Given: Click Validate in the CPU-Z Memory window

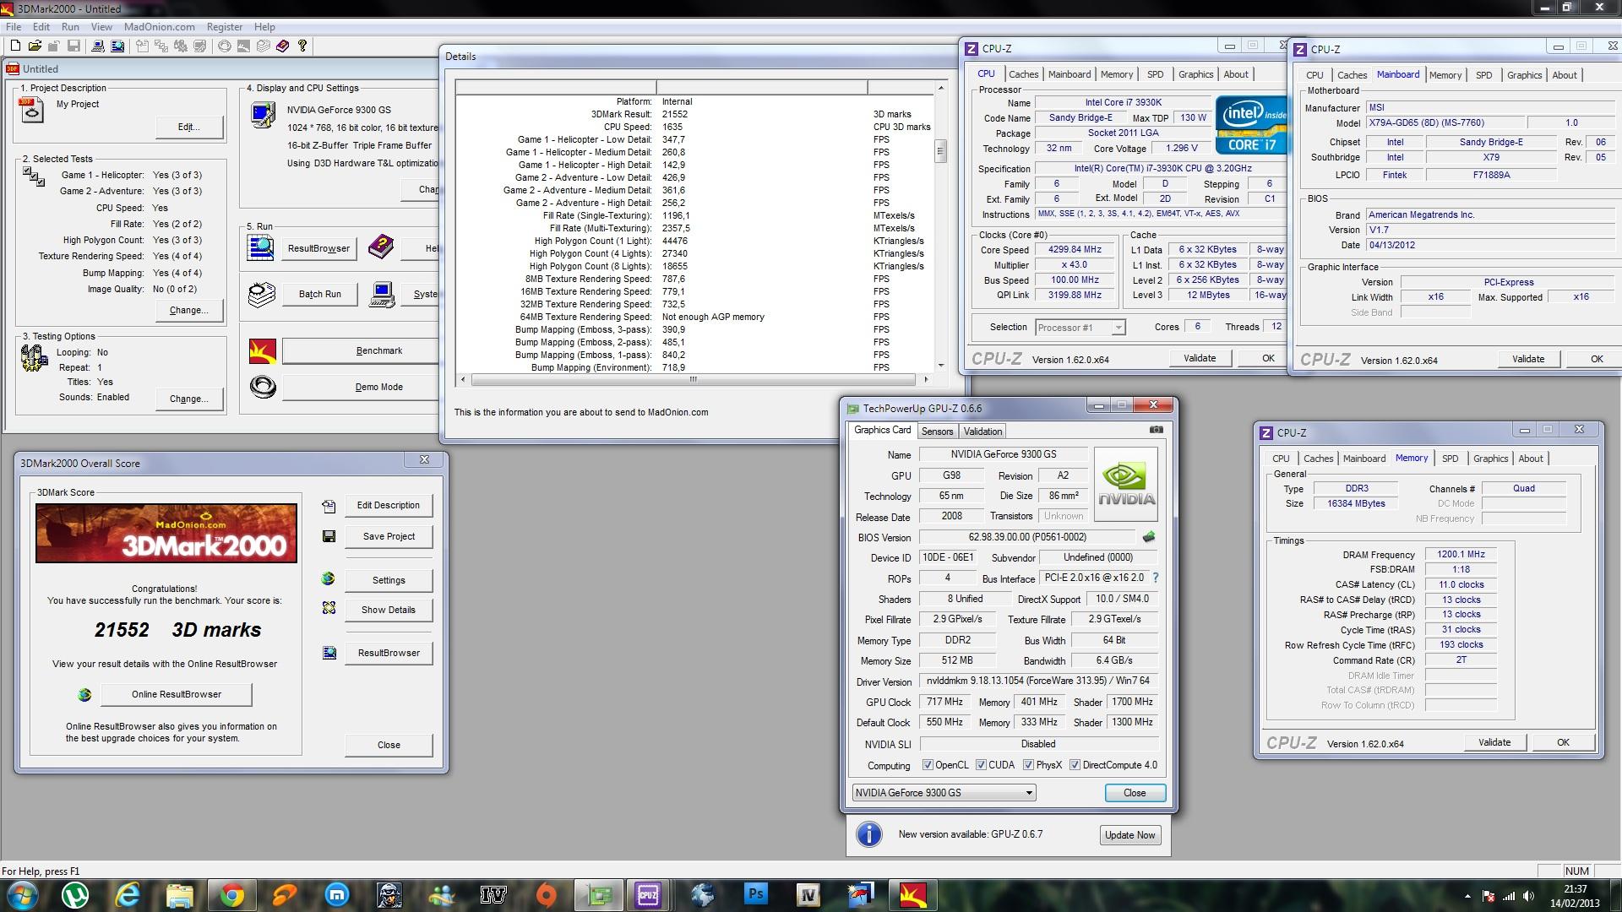Looking at the screenshot, I should 1494,742.
